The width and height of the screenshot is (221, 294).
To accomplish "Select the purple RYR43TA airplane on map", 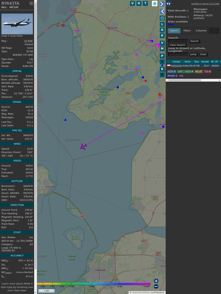I will pos(83,146).
